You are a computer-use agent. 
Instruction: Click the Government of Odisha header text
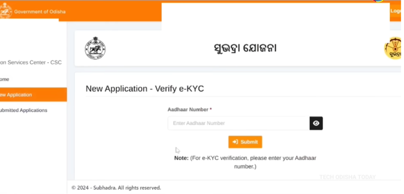[39, 11]
